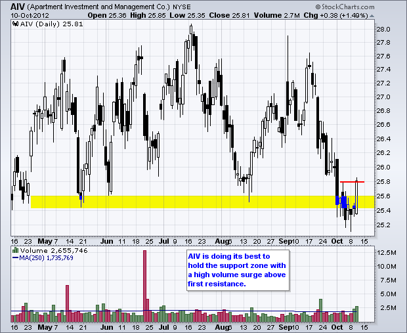Screen dimensions: 407x333
Task: Click the Oct label on the price chart date axis
Action: [337, 241]
